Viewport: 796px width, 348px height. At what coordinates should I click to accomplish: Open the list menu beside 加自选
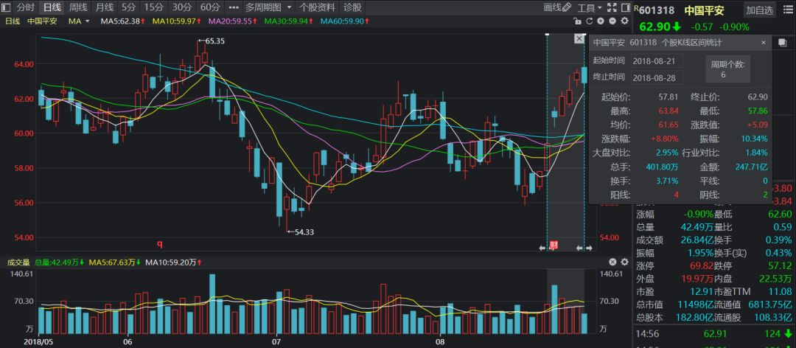pyautogui.click(x=786, y=10)
